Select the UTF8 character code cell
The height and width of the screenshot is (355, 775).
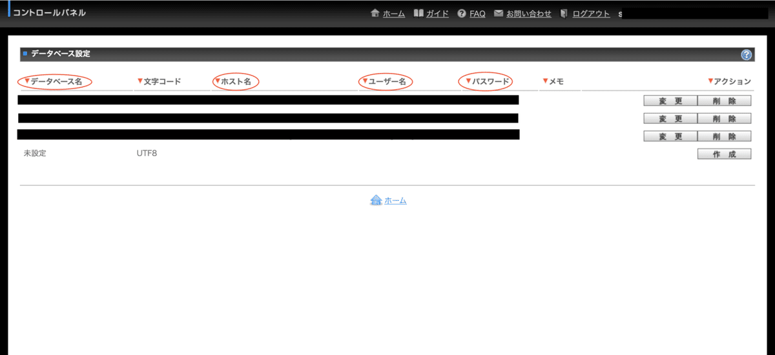pos(146,154)
